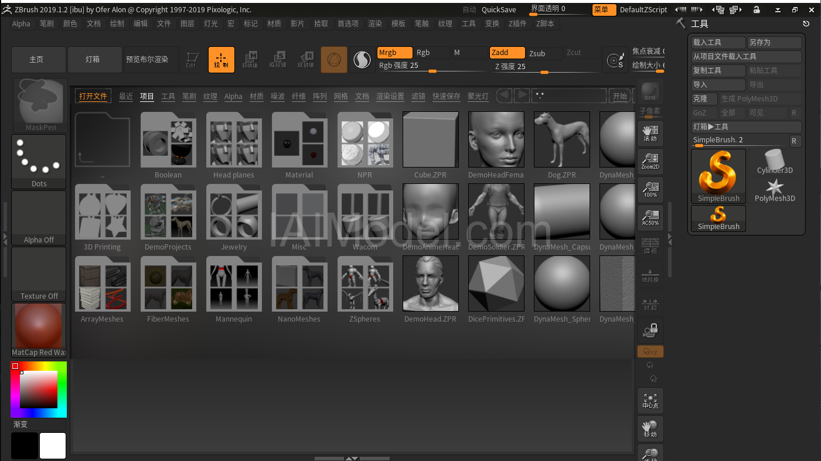The width and height of the screenshot is (821, 461).
Task: Open the 笔刷 brush menu
Action: coord(47,24)
